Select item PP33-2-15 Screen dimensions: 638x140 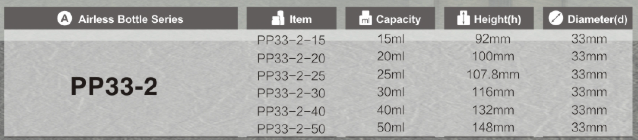[291, 40]
